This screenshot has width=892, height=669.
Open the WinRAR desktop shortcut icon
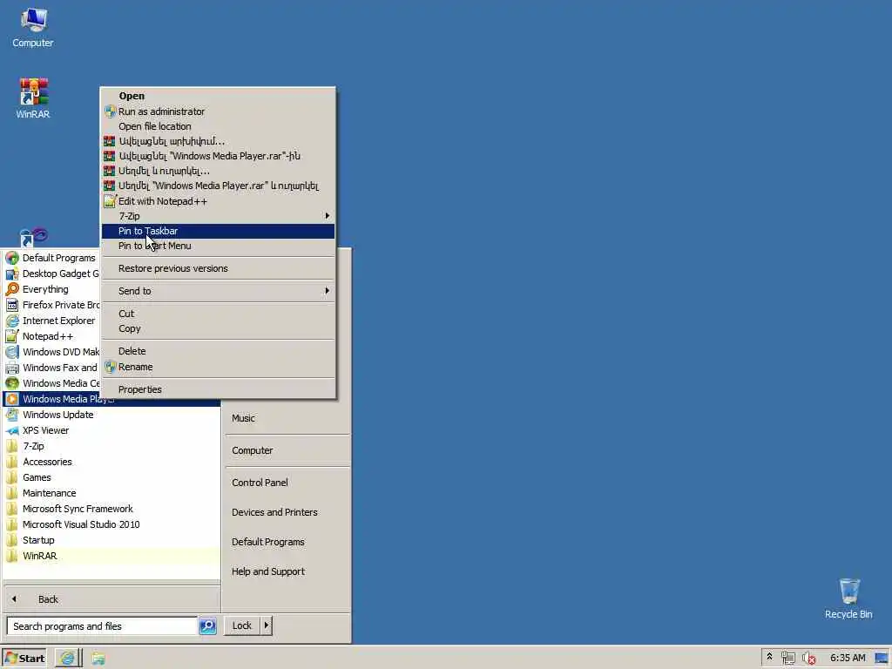(x=33, y=98)
